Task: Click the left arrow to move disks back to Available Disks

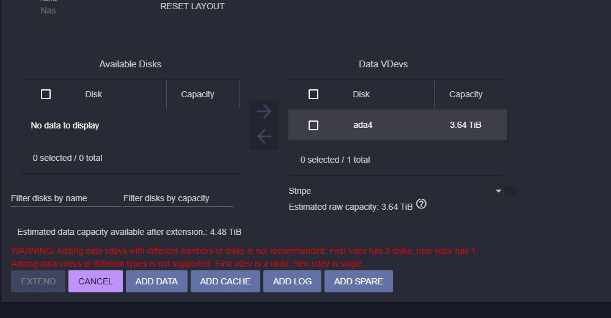Action: coord(264,136)
